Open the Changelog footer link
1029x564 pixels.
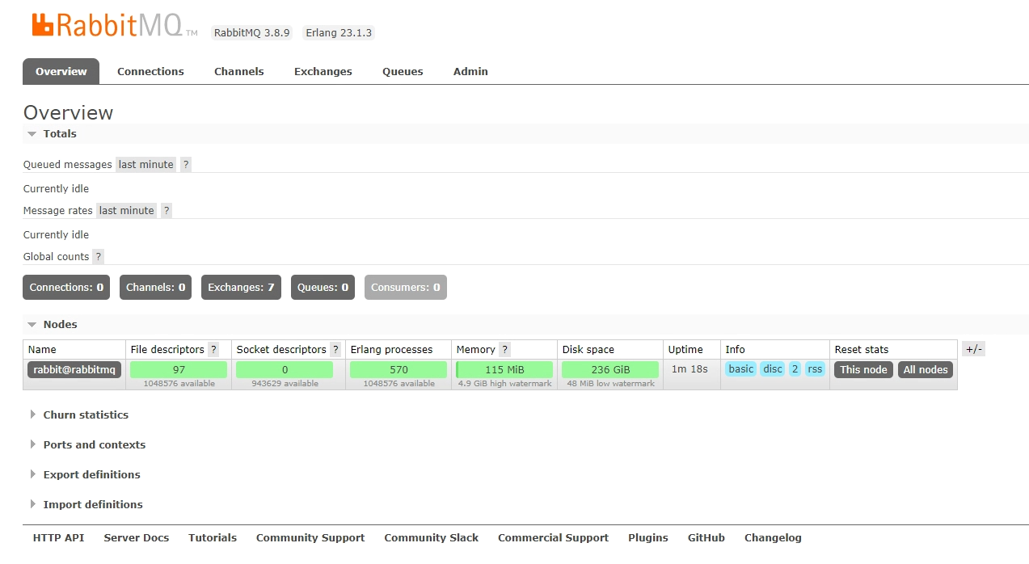773,537
